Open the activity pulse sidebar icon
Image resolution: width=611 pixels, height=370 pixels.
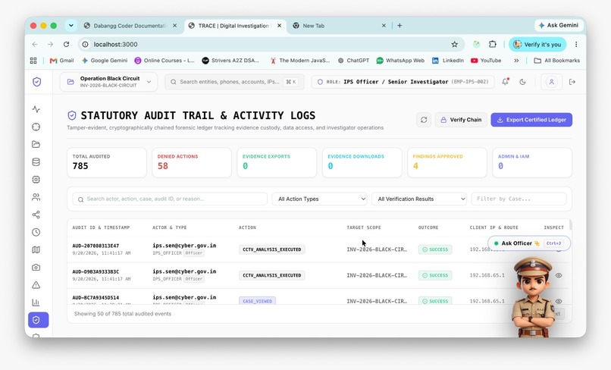pos(36,109)
